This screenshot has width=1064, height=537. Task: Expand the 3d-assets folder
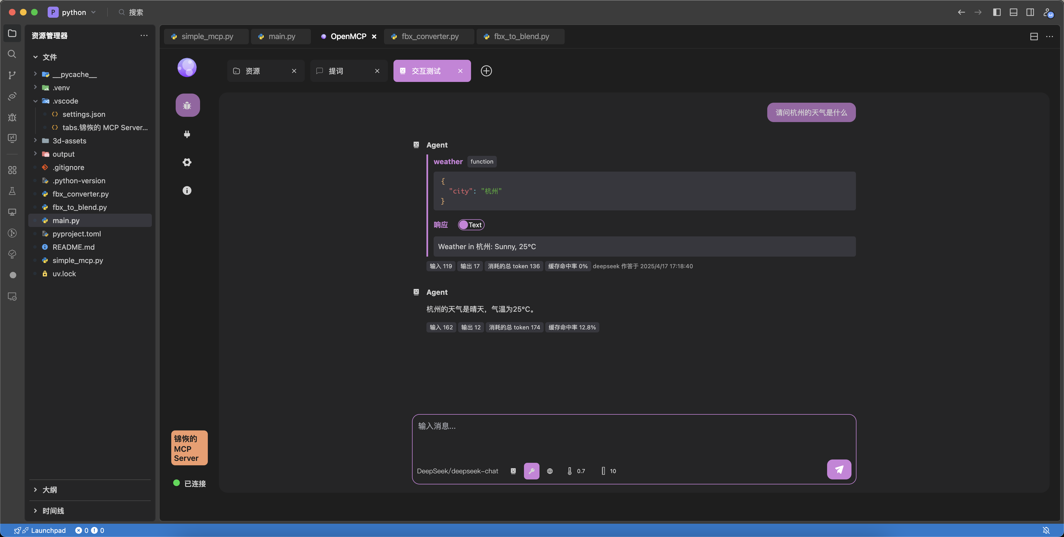pyautogui.click(x=69, y=141)
